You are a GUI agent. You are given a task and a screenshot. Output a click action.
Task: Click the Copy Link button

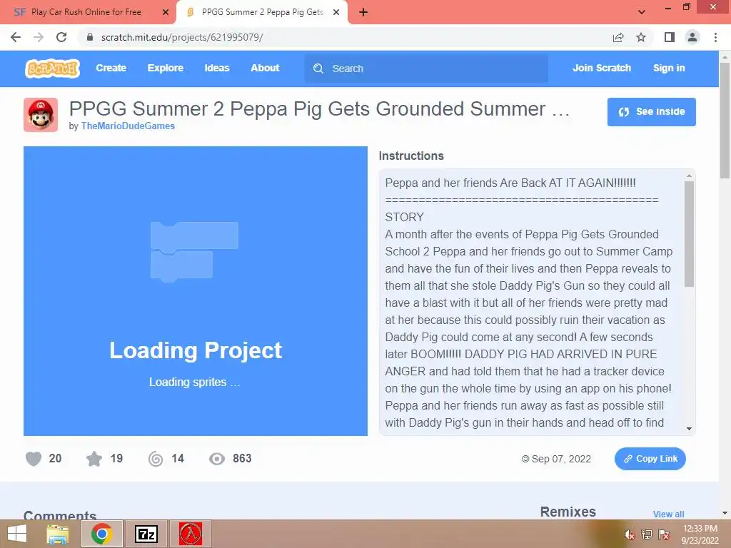coord(650,459)
